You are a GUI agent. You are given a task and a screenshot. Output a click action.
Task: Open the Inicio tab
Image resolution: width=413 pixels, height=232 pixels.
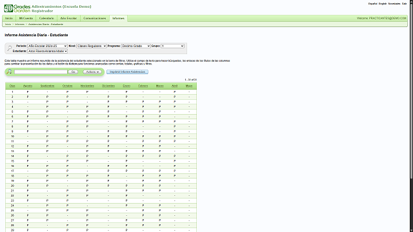point(9,18)
